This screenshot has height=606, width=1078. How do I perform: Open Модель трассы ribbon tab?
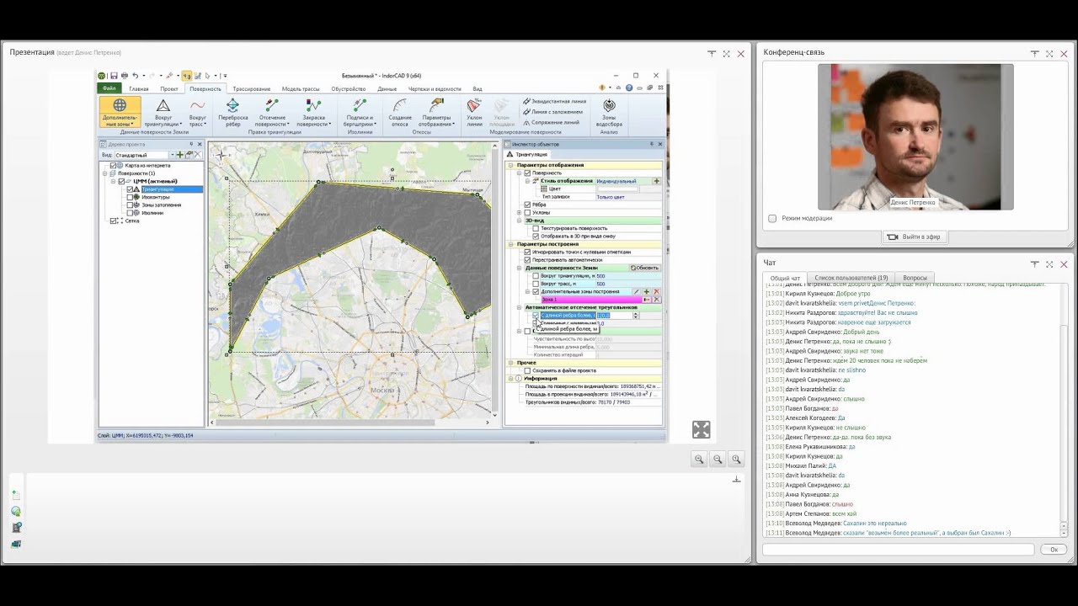[x=301, y=88]
